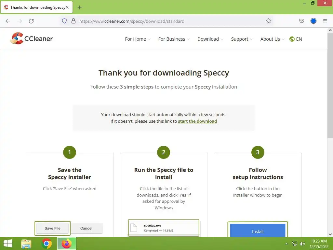The width and height of the screenshot is (333, 250).
Task: Click the scrollbar down arrow
Action: [330, 234]
